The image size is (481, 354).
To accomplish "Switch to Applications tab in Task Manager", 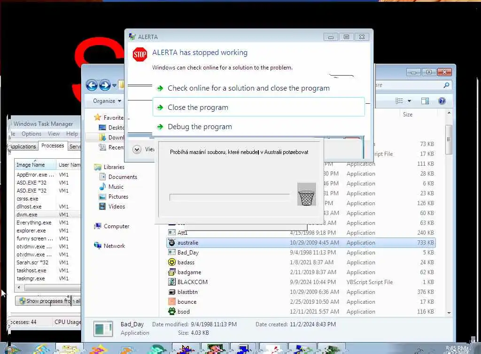I will click(x=23, y=146).
